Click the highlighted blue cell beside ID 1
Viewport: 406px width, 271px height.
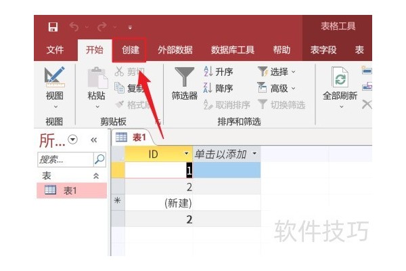click(227, 170)
